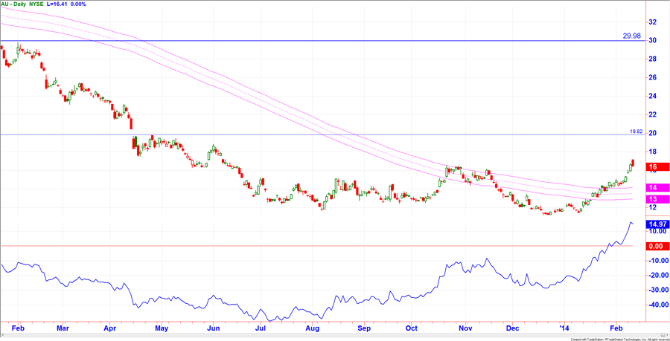This screenshot has height=341, width=670.
Task: Click the May label on the time axis
Action: click(x=162, y=327)
